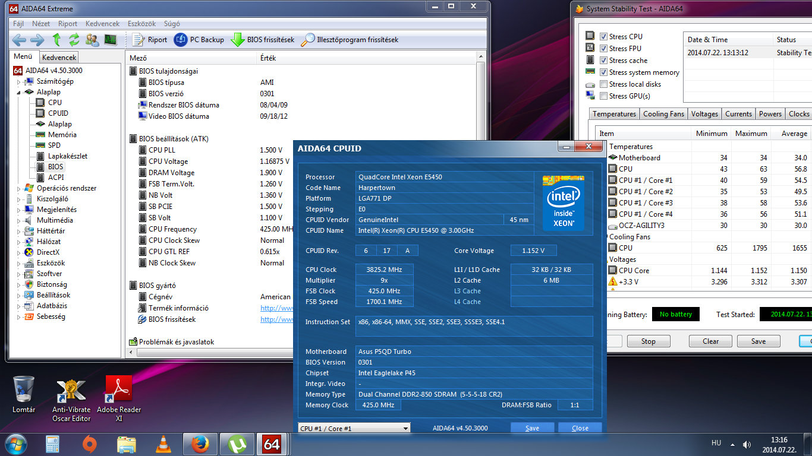Refresh view with green circular arrows
The width and height of the screenshot is (812, 456).
74,40
